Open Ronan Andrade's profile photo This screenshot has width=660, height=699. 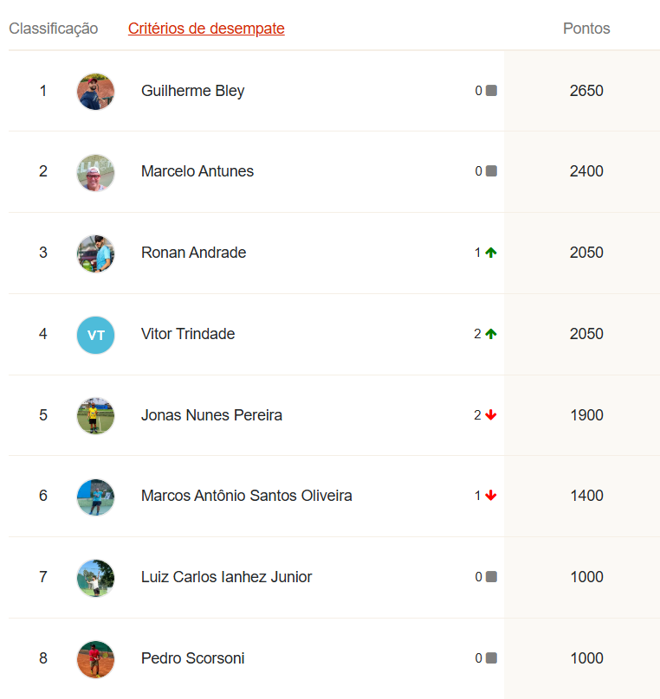click(x=95, y=253)
